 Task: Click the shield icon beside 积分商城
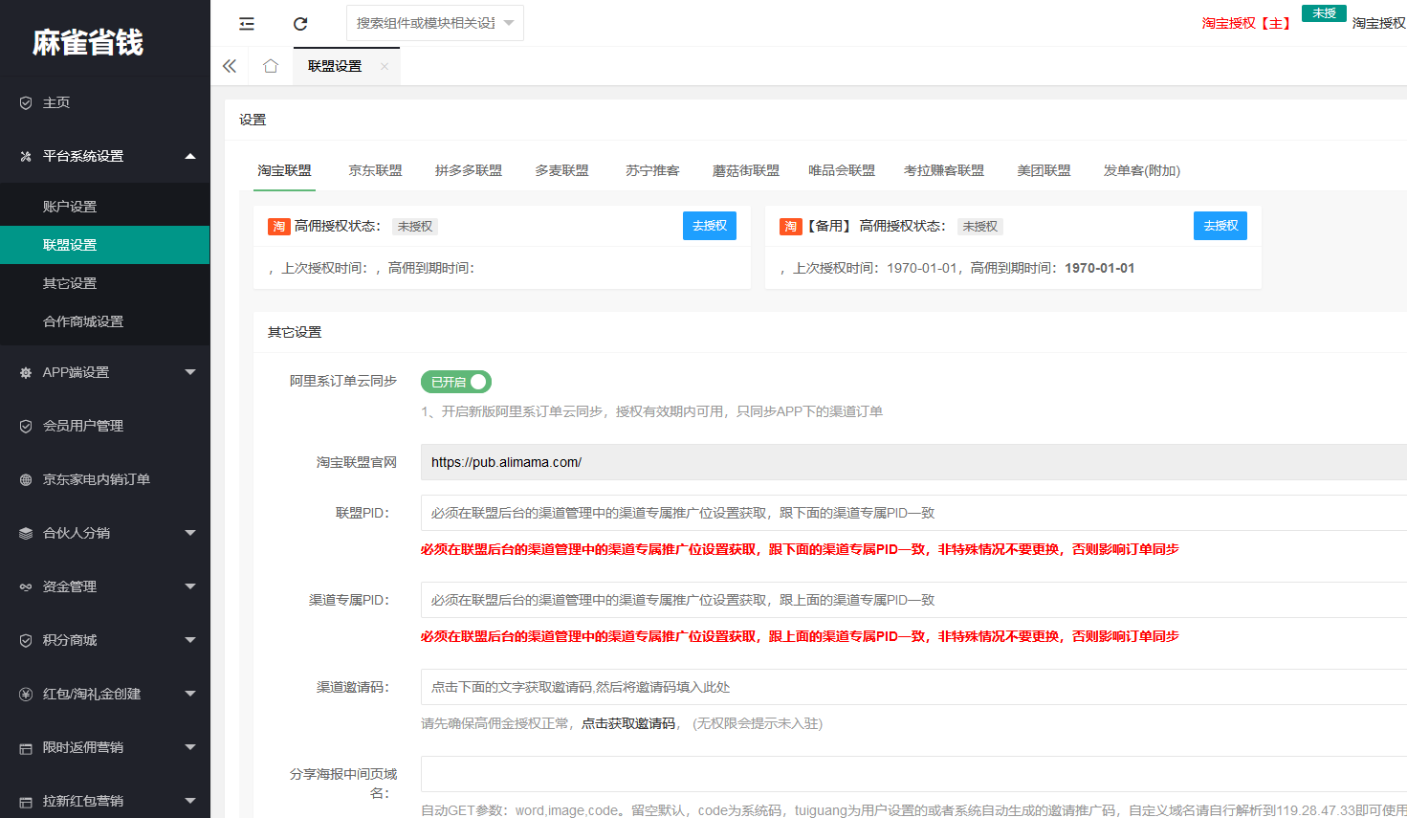click(26, 640)
